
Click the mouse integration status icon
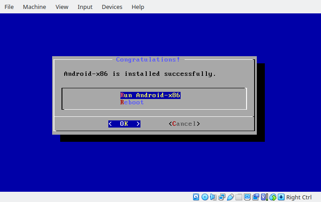tap(273, 197)
